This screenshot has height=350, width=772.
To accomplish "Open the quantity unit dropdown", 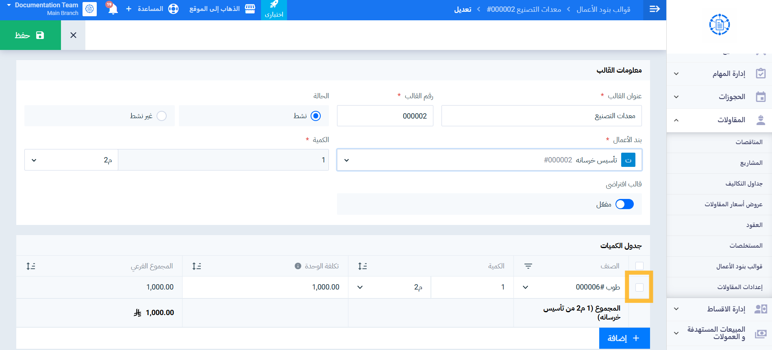I will [x=71, y=160].
